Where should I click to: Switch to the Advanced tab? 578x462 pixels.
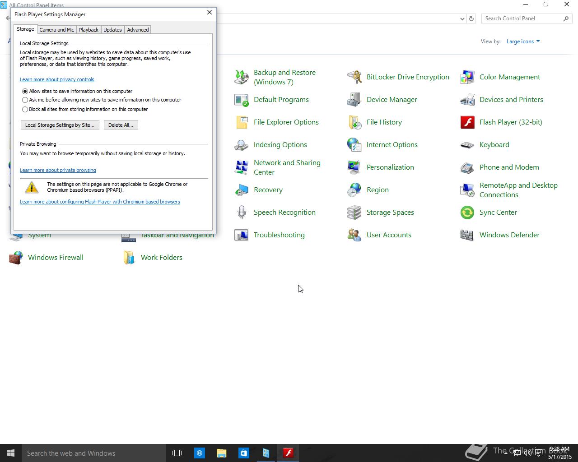click(x=138, y=30)
